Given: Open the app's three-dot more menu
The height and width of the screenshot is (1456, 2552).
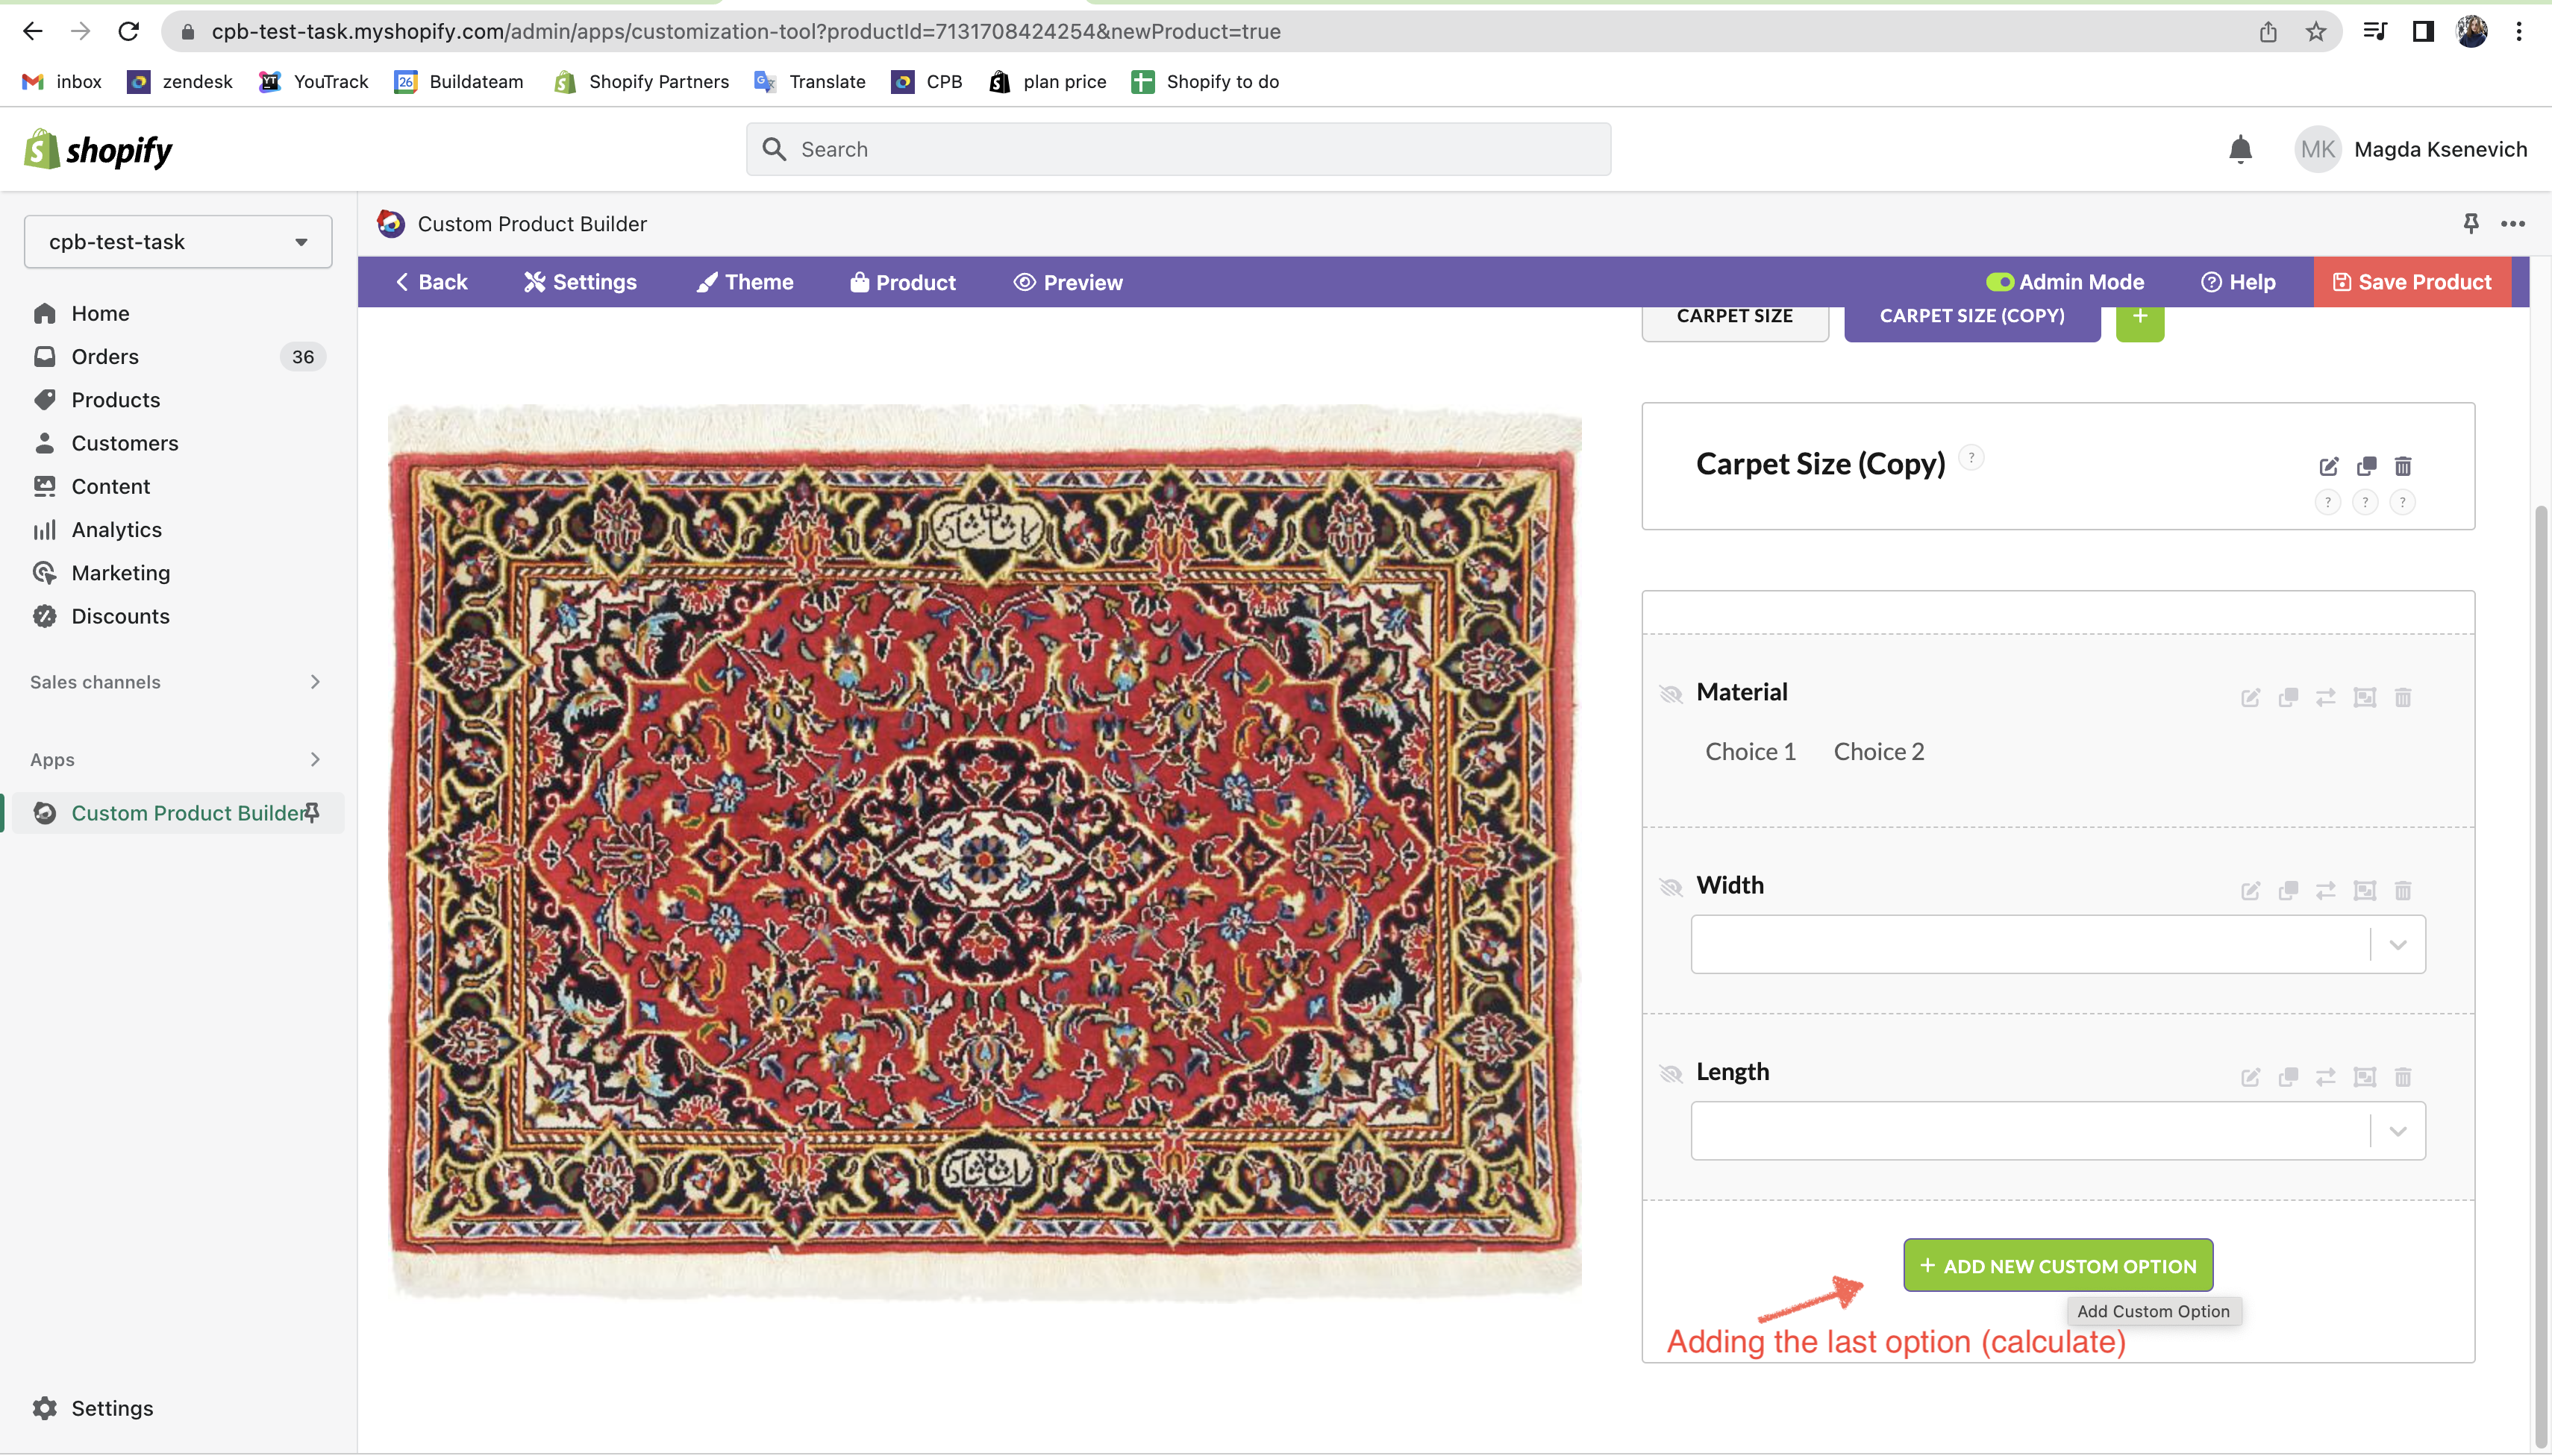Looking at the screenshot, I should pos(2513,223).
